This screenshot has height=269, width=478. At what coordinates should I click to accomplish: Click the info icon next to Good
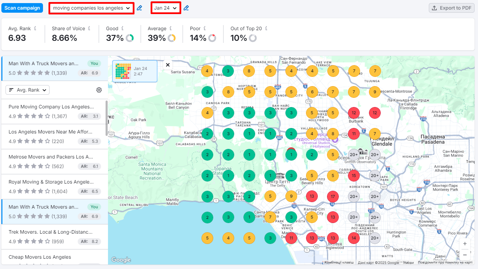pyautogui.click(x=122, y=28)
